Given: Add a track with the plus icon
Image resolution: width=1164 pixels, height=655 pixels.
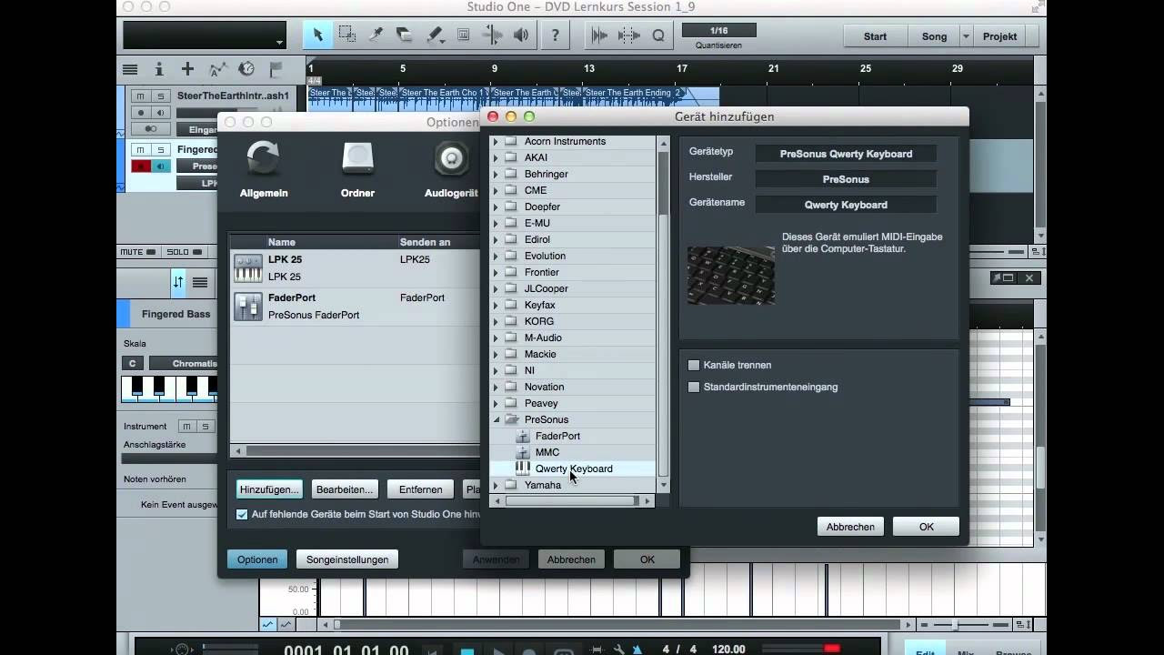Looking at the screenshot, I should (x=187, y=69).
